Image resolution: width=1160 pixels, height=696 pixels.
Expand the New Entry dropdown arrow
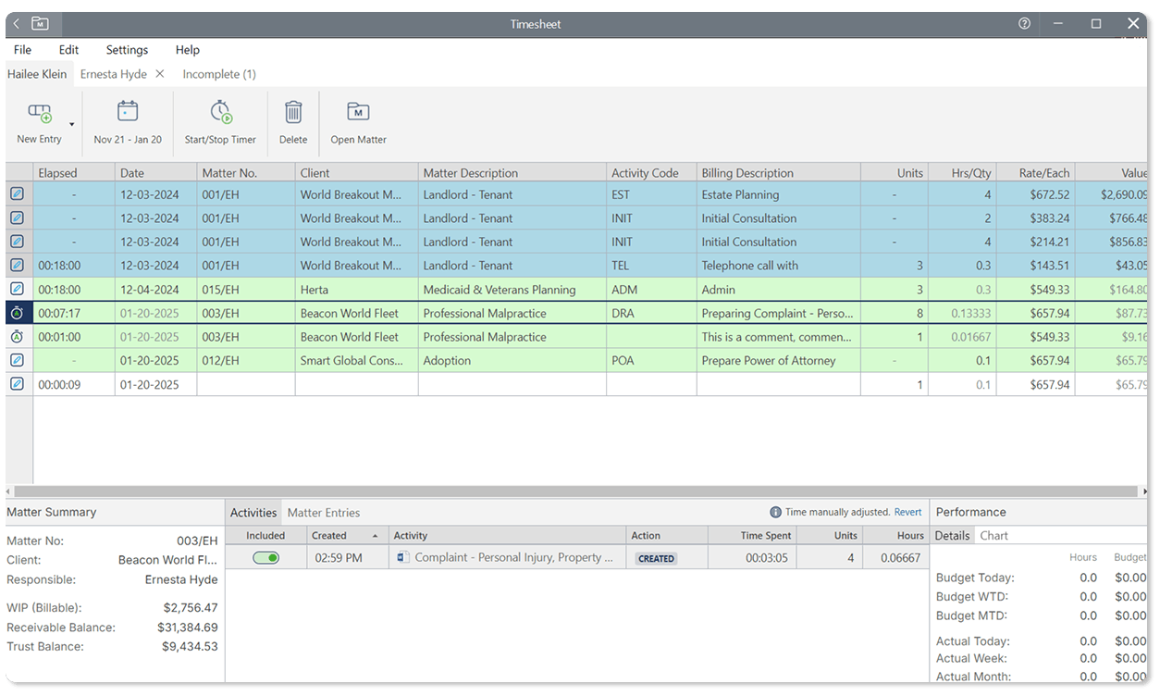pyautogui.click(x=72, y=124)
